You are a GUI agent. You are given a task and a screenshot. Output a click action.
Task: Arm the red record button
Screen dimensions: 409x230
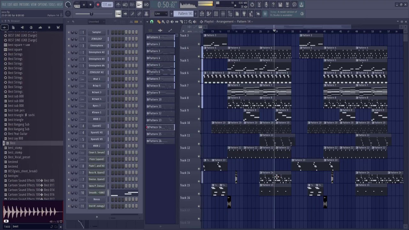(98, 4)
